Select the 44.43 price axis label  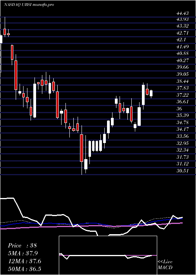point(183,13)
